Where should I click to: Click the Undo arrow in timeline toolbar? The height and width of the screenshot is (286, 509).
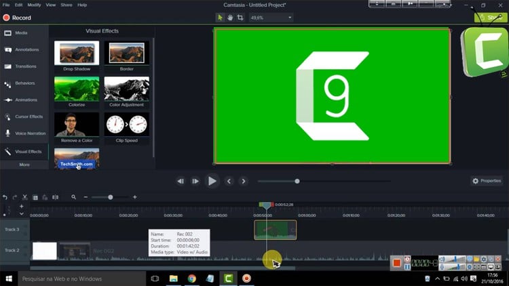coord(5,197)
